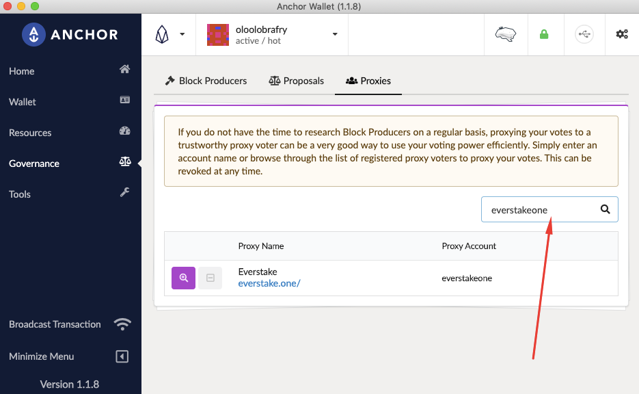The height and width of the screenshot is (394, 639).
Task: Click the Governance scales icon
Action: coord(124,161)
